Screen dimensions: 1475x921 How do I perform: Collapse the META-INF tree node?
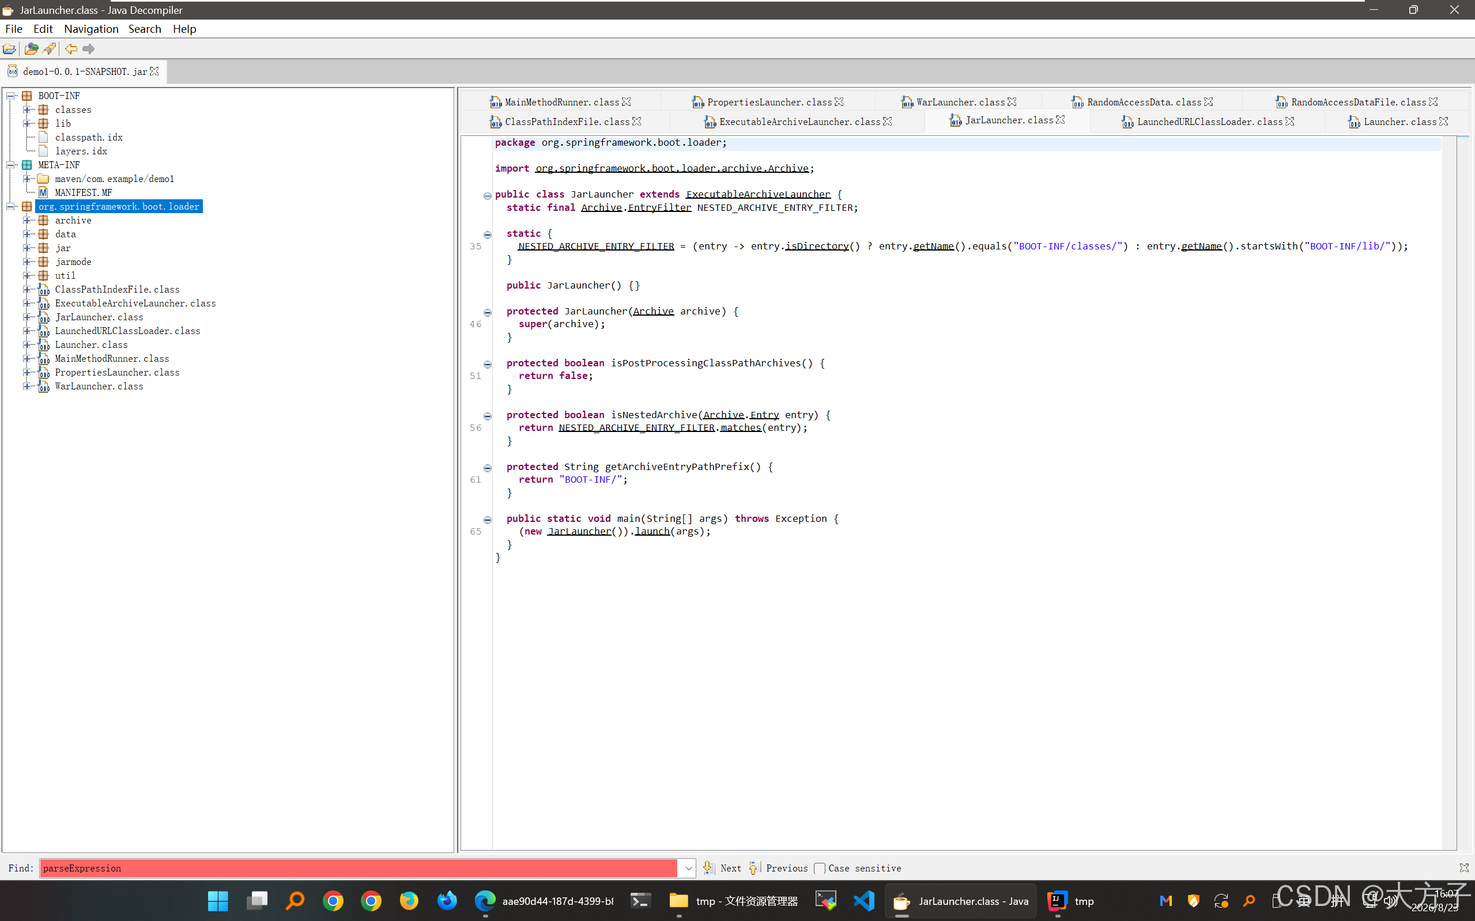click(10, 165)
